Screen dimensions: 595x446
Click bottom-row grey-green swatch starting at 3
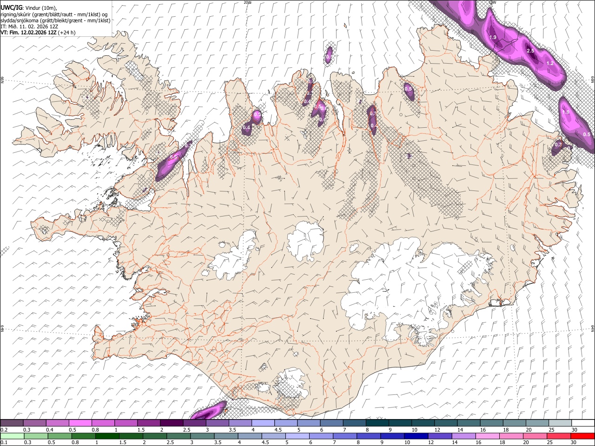(202, 436)
